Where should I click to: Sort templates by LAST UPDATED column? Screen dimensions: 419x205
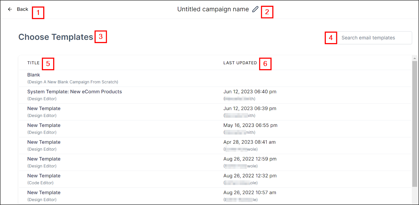tap(240, 63)
